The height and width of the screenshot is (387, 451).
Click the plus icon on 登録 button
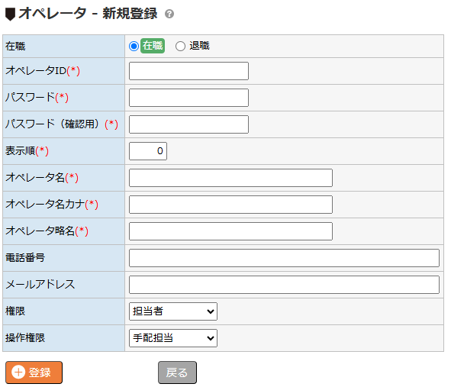point(18,372)
